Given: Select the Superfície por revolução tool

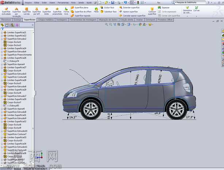Looking at the screenshot, I should [16, 12].
